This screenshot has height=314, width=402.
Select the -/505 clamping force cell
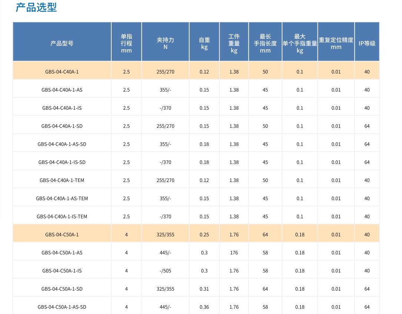[x=165, y=271]
